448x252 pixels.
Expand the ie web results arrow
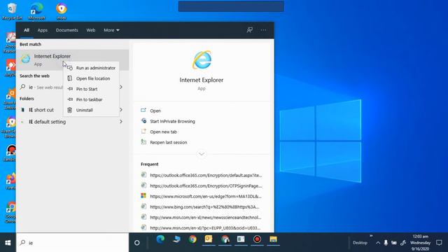click(x=121, y=87)
